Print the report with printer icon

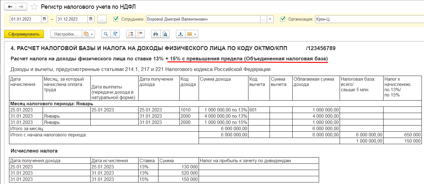pos(156,34)
